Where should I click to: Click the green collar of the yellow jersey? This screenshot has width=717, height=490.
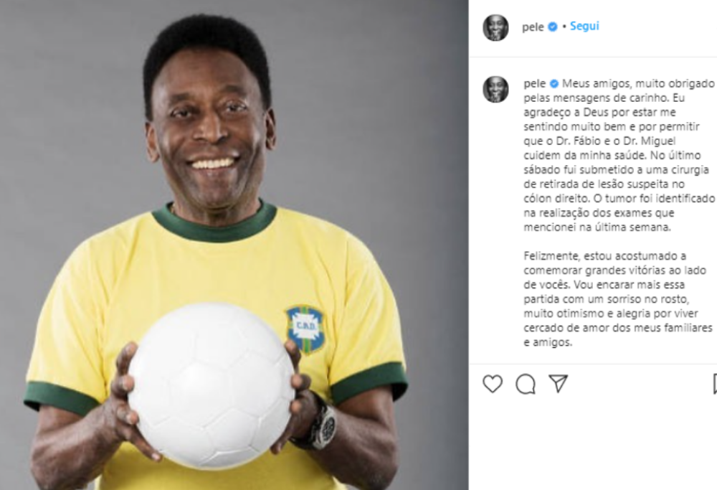215,222
